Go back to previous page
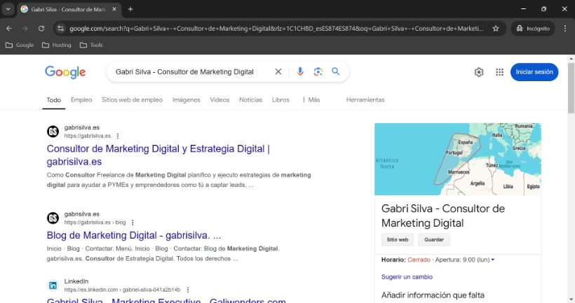Image resolution: width=575 pixels, height=303 pixels. pyautogui.click(x=9, y=29)
